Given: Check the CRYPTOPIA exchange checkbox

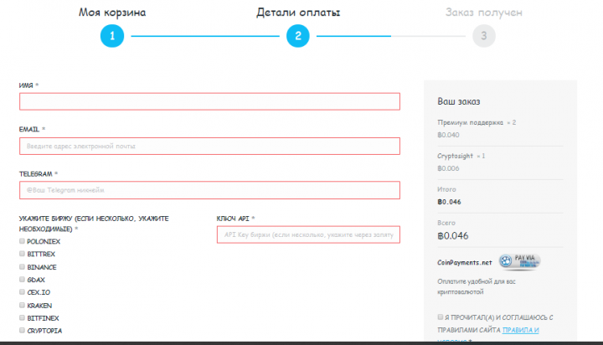Looking at the screenshot, I should coord(22,331).
